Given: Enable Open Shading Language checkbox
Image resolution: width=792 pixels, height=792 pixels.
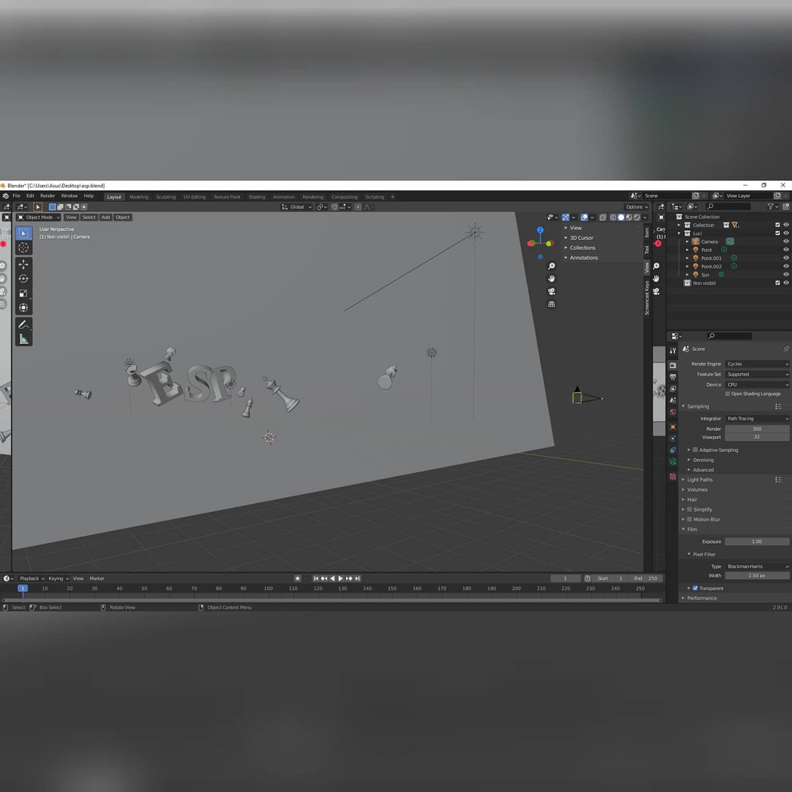Looking at the screenshot, I should tap(727, 394).
